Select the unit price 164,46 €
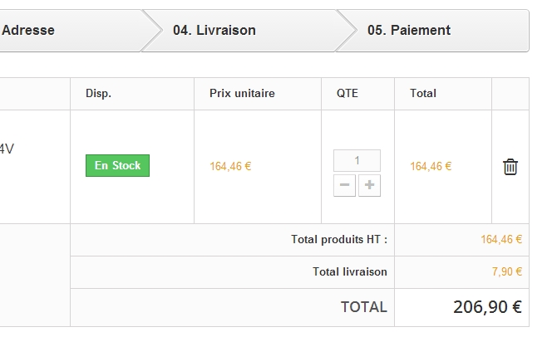Viewport: 552px width, 337px height. coord(230,166)
